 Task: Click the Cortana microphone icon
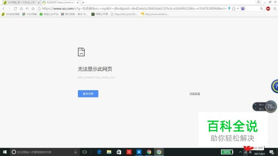(76, 152)
